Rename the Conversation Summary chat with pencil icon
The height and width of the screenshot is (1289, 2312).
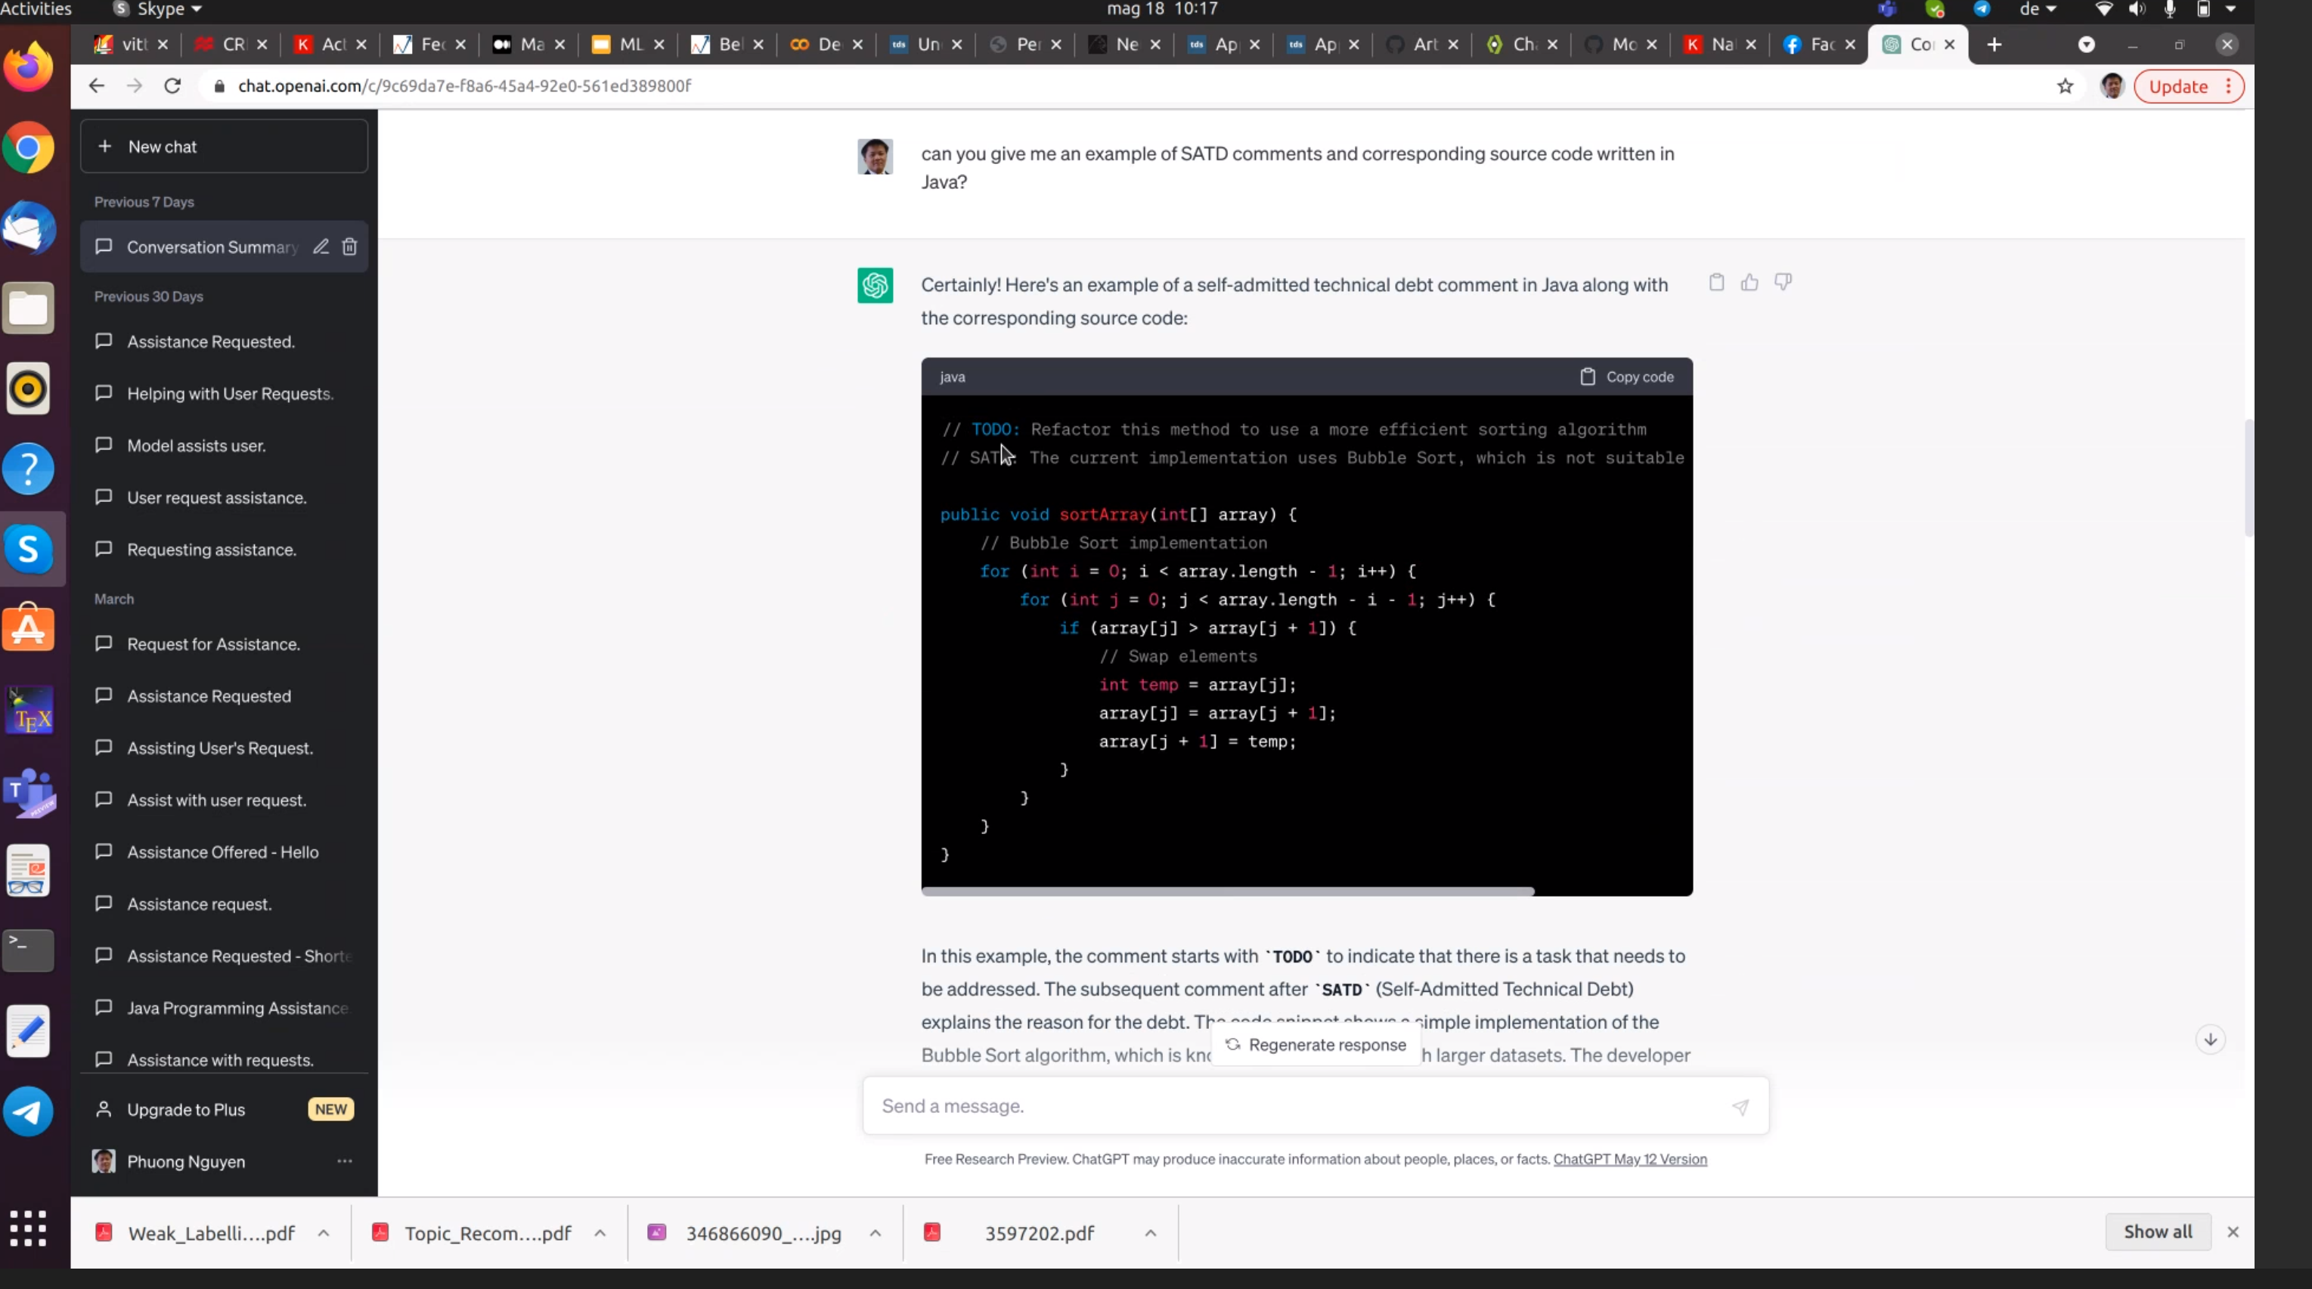tap(321, 247)
